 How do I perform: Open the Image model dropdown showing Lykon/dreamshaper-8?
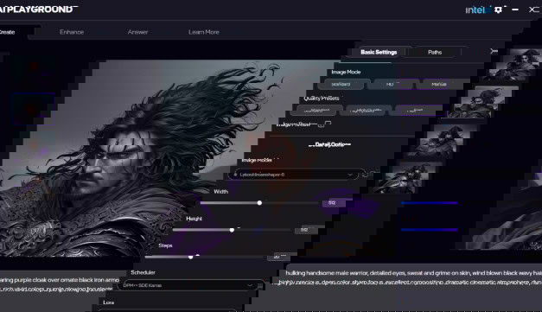(x=297, y=175)
